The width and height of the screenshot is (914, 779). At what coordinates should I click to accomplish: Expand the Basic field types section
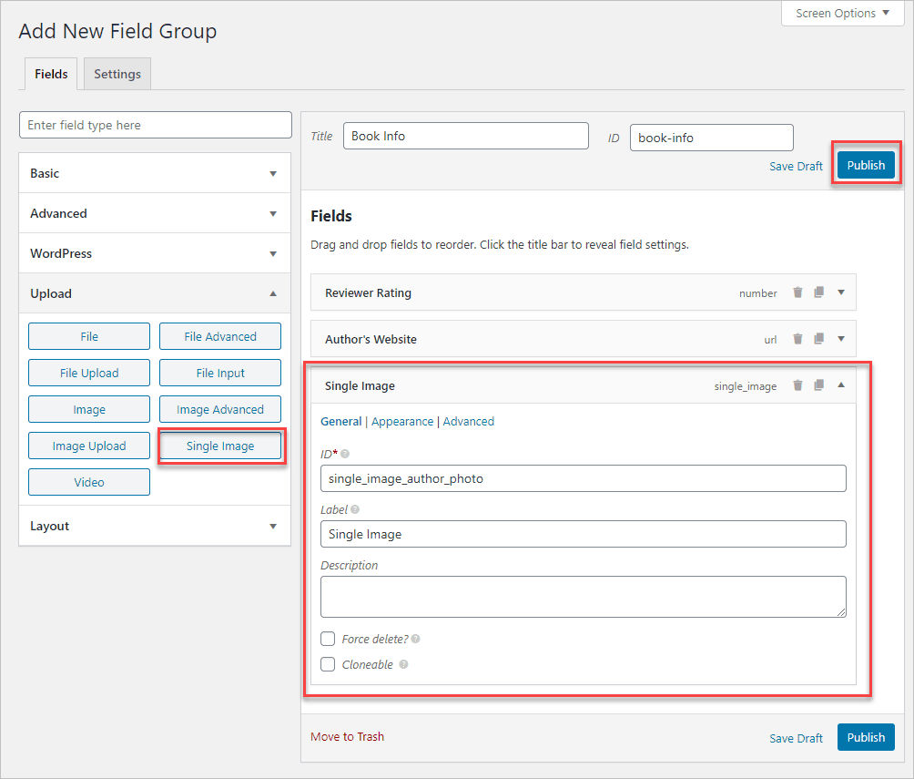click(154, 173)
